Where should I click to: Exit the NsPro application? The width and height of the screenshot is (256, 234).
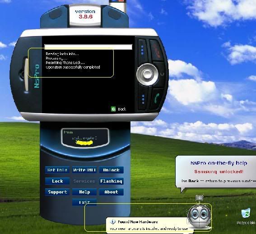pyautogui.click(x=84, y=202)
